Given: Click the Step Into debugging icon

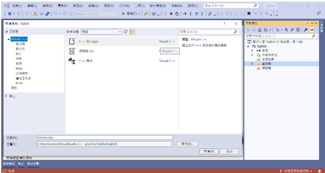Looking at the screenshot, I should 191,14.
